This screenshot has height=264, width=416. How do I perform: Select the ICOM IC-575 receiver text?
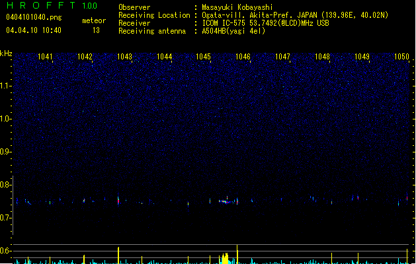[265, 23]
